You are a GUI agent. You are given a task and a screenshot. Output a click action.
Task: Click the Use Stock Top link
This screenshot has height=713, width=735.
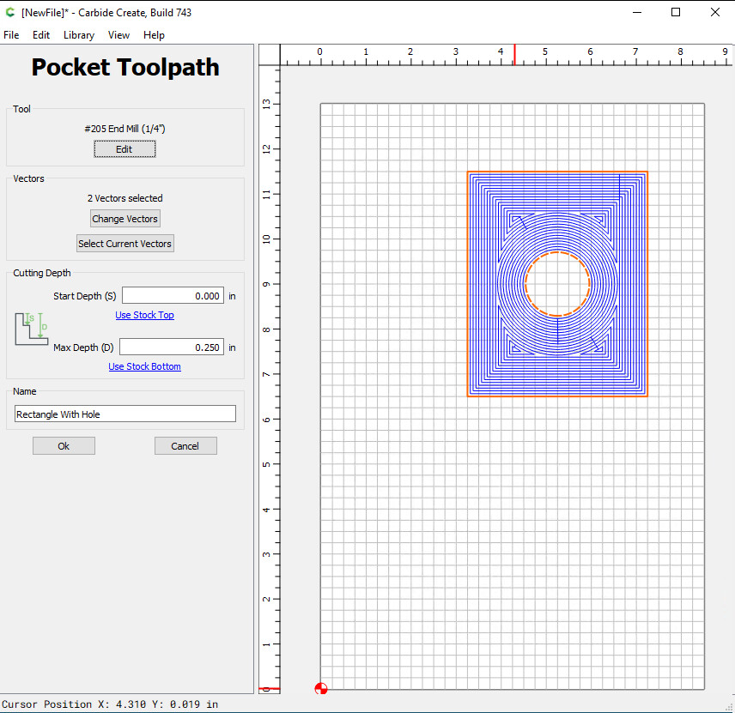point(144,315)
